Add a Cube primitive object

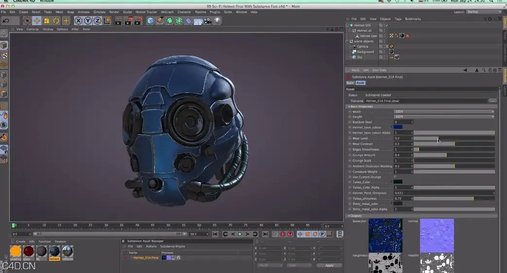click(x=150, y=21)
